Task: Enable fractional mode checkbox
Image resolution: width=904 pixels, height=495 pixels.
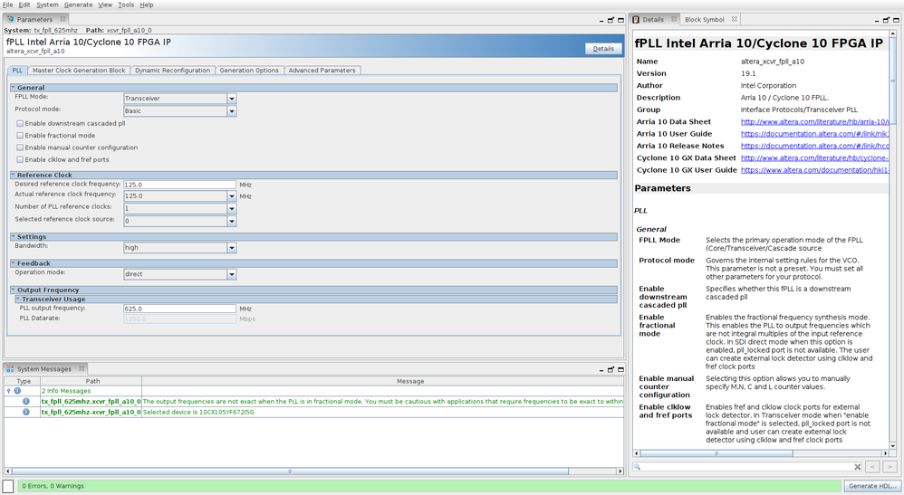Action: point(20,136)
